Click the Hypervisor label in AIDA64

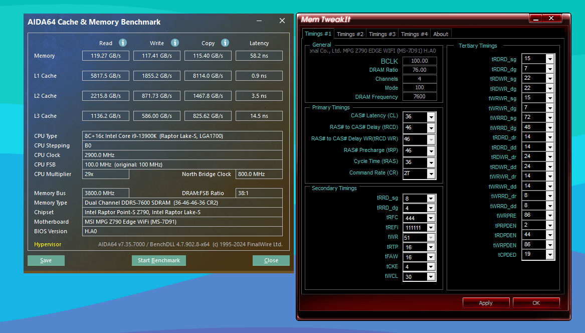[x=48, y=245]
